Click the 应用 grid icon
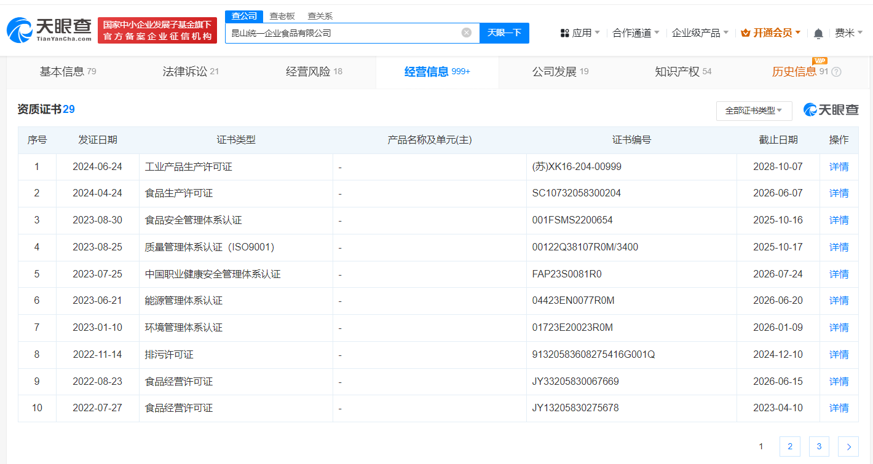The height and width of the screenshot is (464, 873). 564,33
